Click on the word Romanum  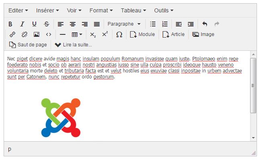click(x=133, y=59)
